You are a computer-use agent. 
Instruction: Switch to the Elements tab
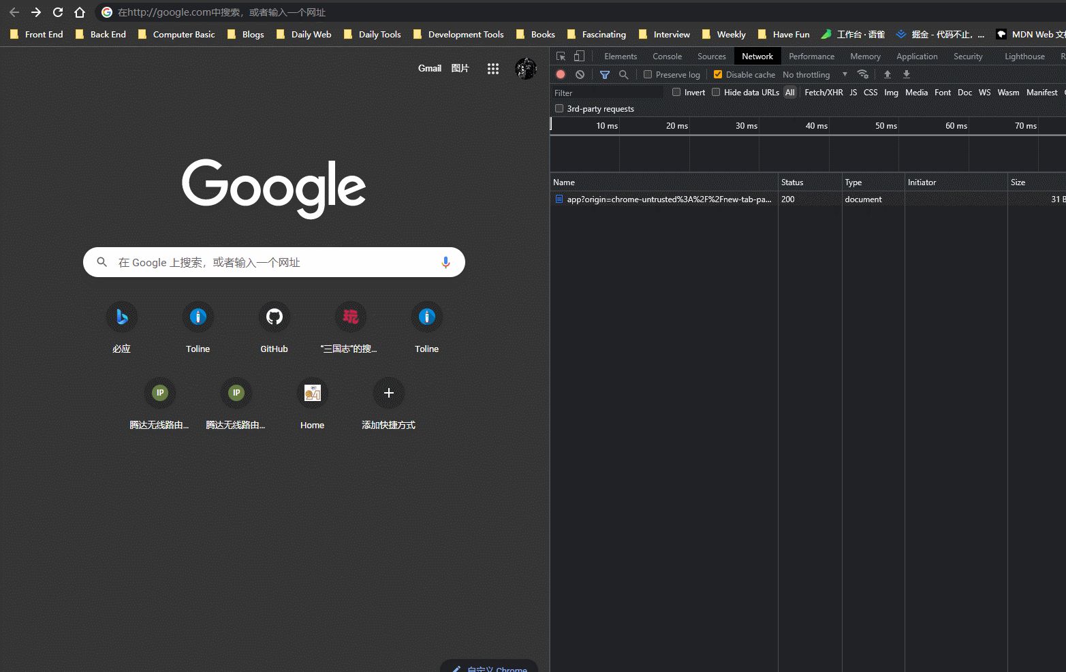(x=621, y=57)
